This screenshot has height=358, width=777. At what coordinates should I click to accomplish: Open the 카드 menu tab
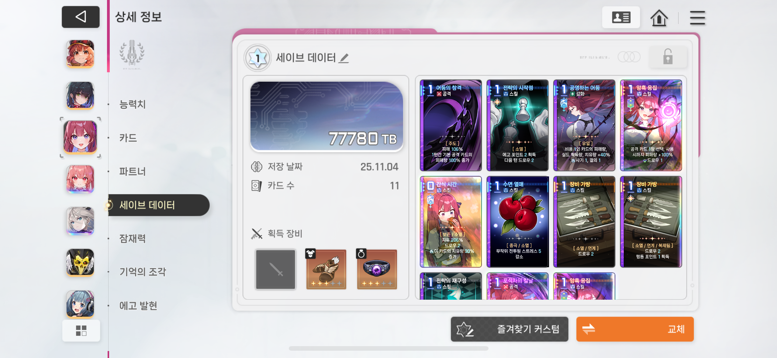[128, 138]
